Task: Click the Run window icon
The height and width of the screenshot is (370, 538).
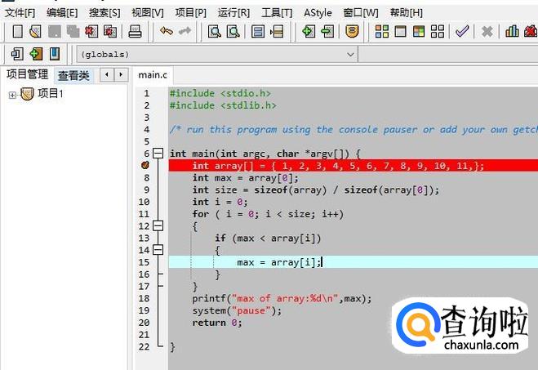Action: pos(400,32)
